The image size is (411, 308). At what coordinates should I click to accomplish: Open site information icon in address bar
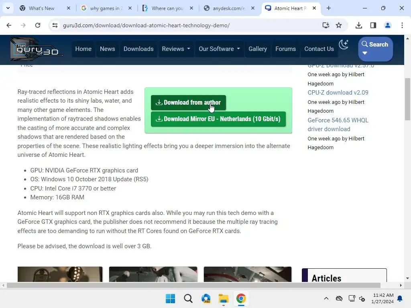55,25
